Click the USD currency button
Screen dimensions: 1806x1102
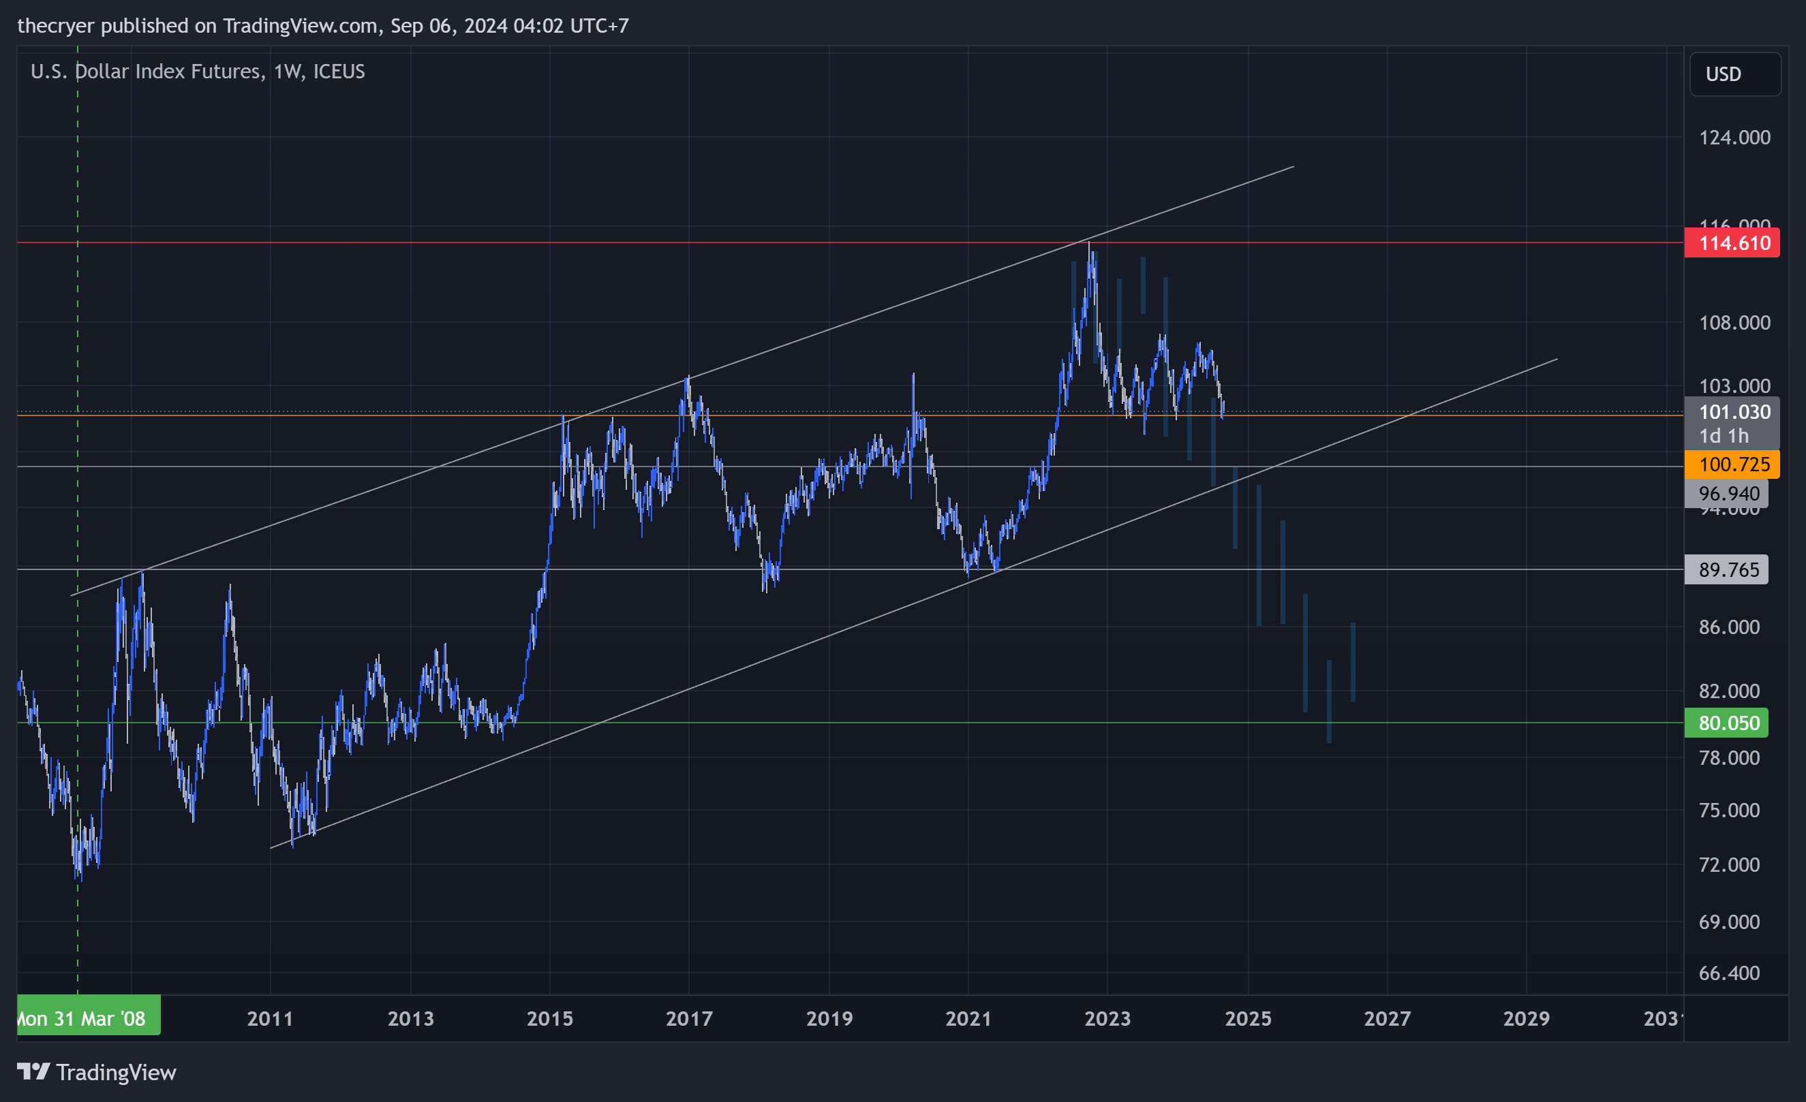pyautogui.click(x=1735, y=74)
